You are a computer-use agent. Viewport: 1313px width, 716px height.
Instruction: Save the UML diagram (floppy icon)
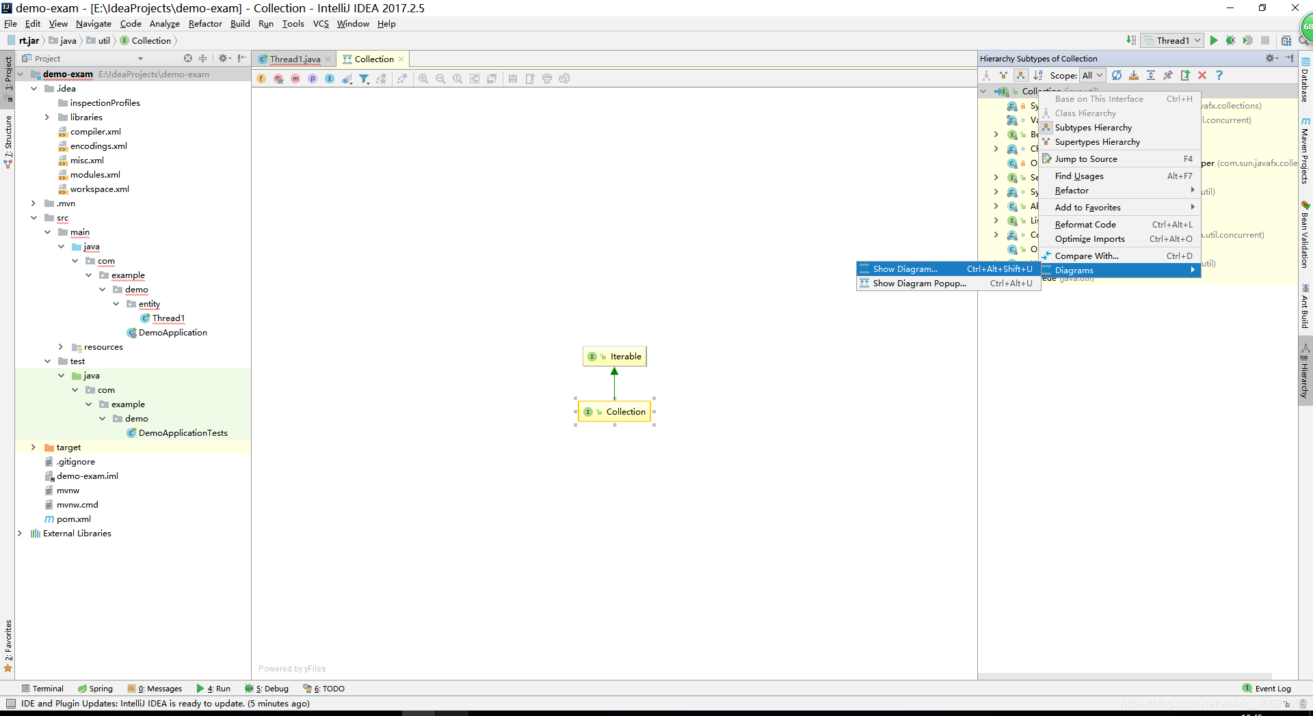tap(513, 79)
